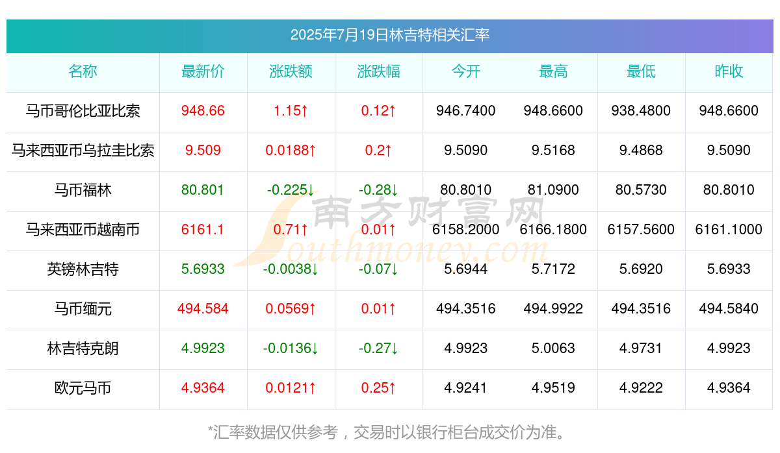
Task: Select the 林吉特克朗 row name
Action: click(83, 349)
